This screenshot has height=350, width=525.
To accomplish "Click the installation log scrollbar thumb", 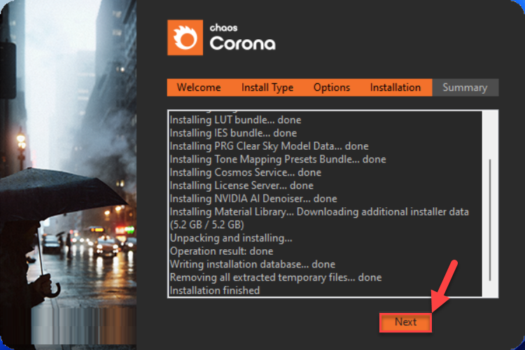I will point(490,220).
